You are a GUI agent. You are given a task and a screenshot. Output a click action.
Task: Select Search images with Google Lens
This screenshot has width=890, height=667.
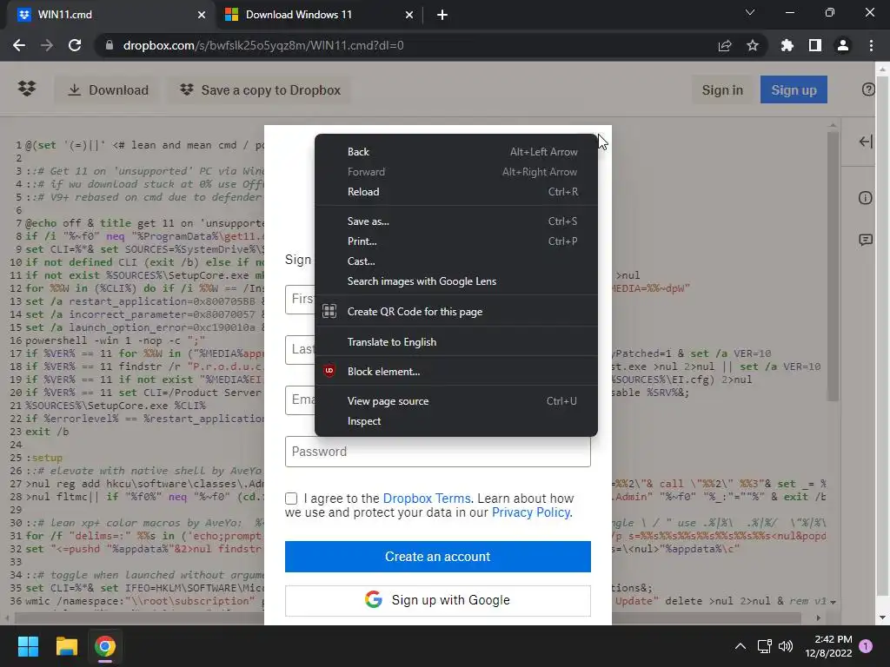click(x=455, y=281)
